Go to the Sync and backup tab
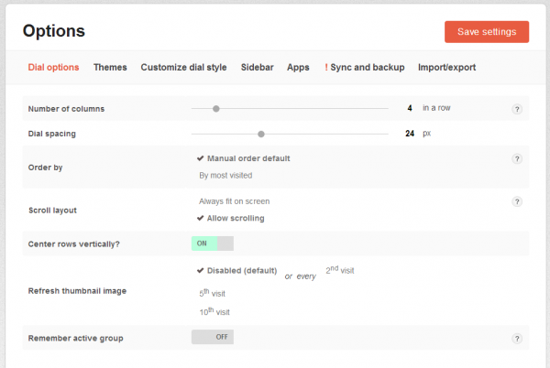The width and height of the screenshot is (550, 368). coord(365,67)
